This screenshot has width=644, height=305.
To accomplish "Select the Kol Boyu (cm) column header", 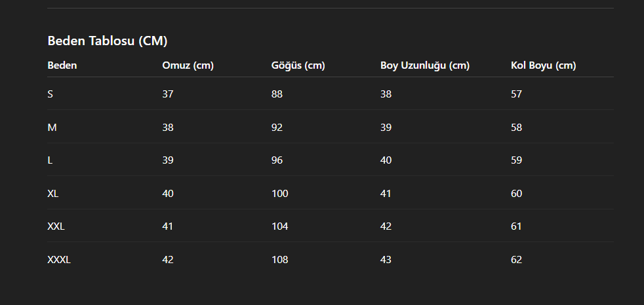I will 544,65.
